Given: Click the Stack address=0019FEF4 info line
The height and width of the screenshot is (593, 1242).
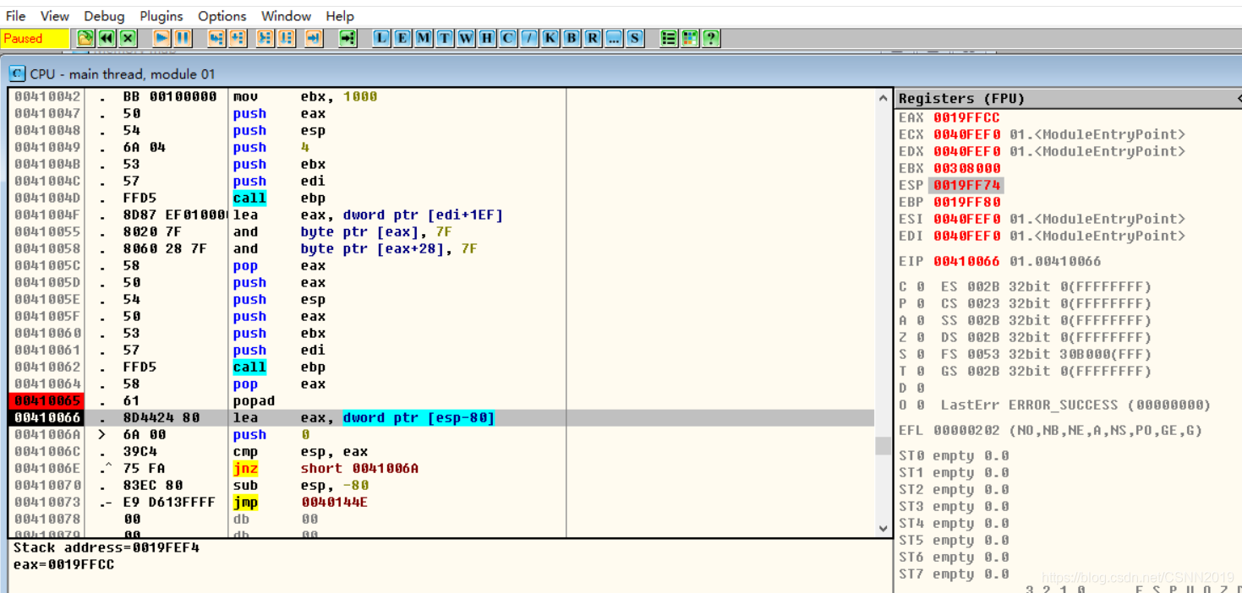Looking at the screenshot, I should point(106,547).
